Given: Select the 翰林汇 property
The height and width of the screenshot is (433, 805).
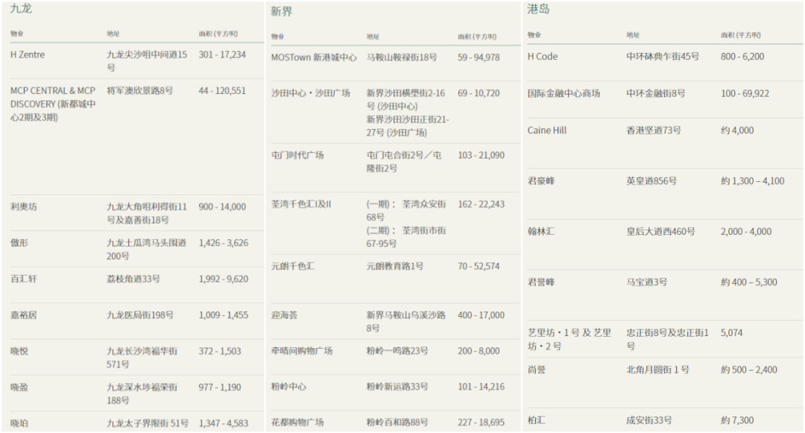Looking at the screenshot, I should 541,231.
